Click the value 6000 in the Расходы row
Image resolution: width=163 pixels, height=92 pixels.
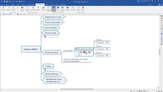[89, 52]
